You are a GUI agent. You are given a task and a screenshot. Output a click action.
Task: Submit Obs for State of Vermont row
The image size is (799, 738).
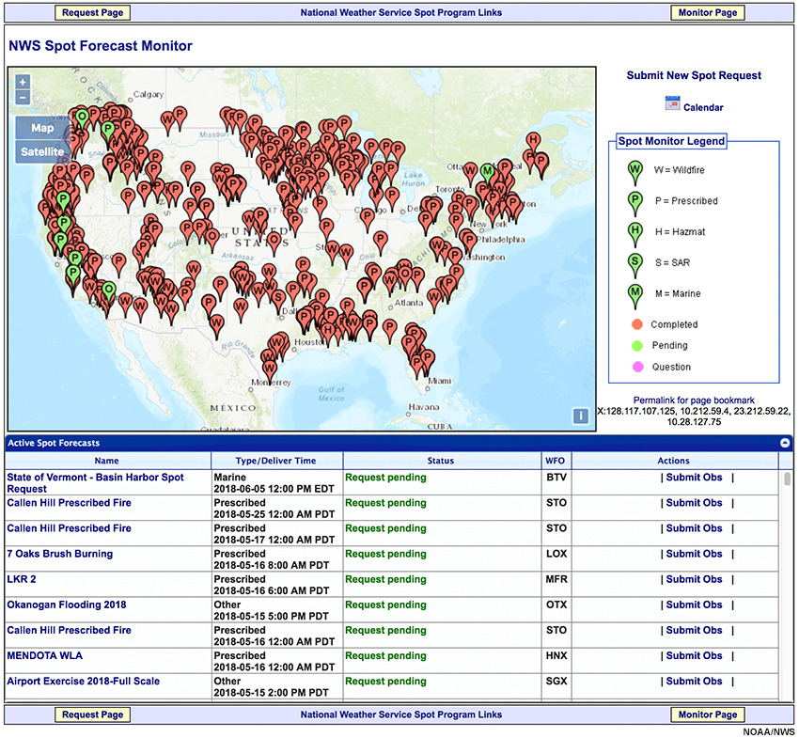694,477
